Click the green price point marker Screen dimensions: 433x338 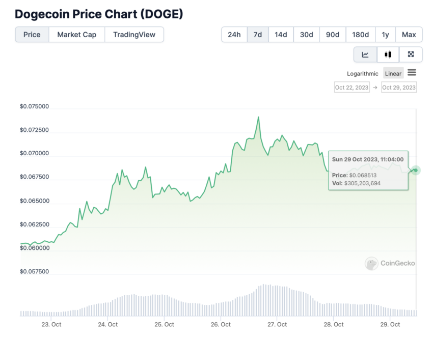[416, 170]
